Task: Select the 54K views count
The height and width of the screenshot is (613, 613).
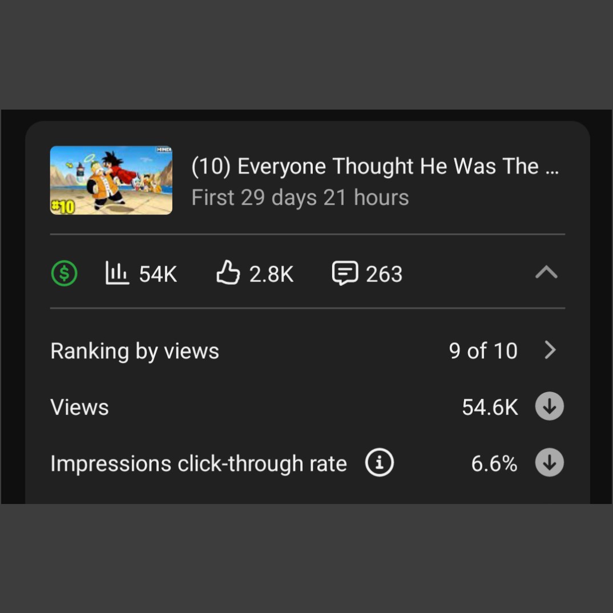Action: [158, 273]
